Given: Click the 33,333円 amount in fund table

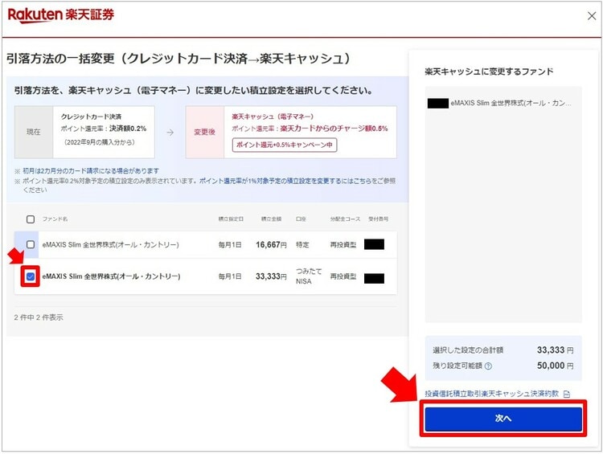Looking at the screenshot, I should tap(271, 276).
